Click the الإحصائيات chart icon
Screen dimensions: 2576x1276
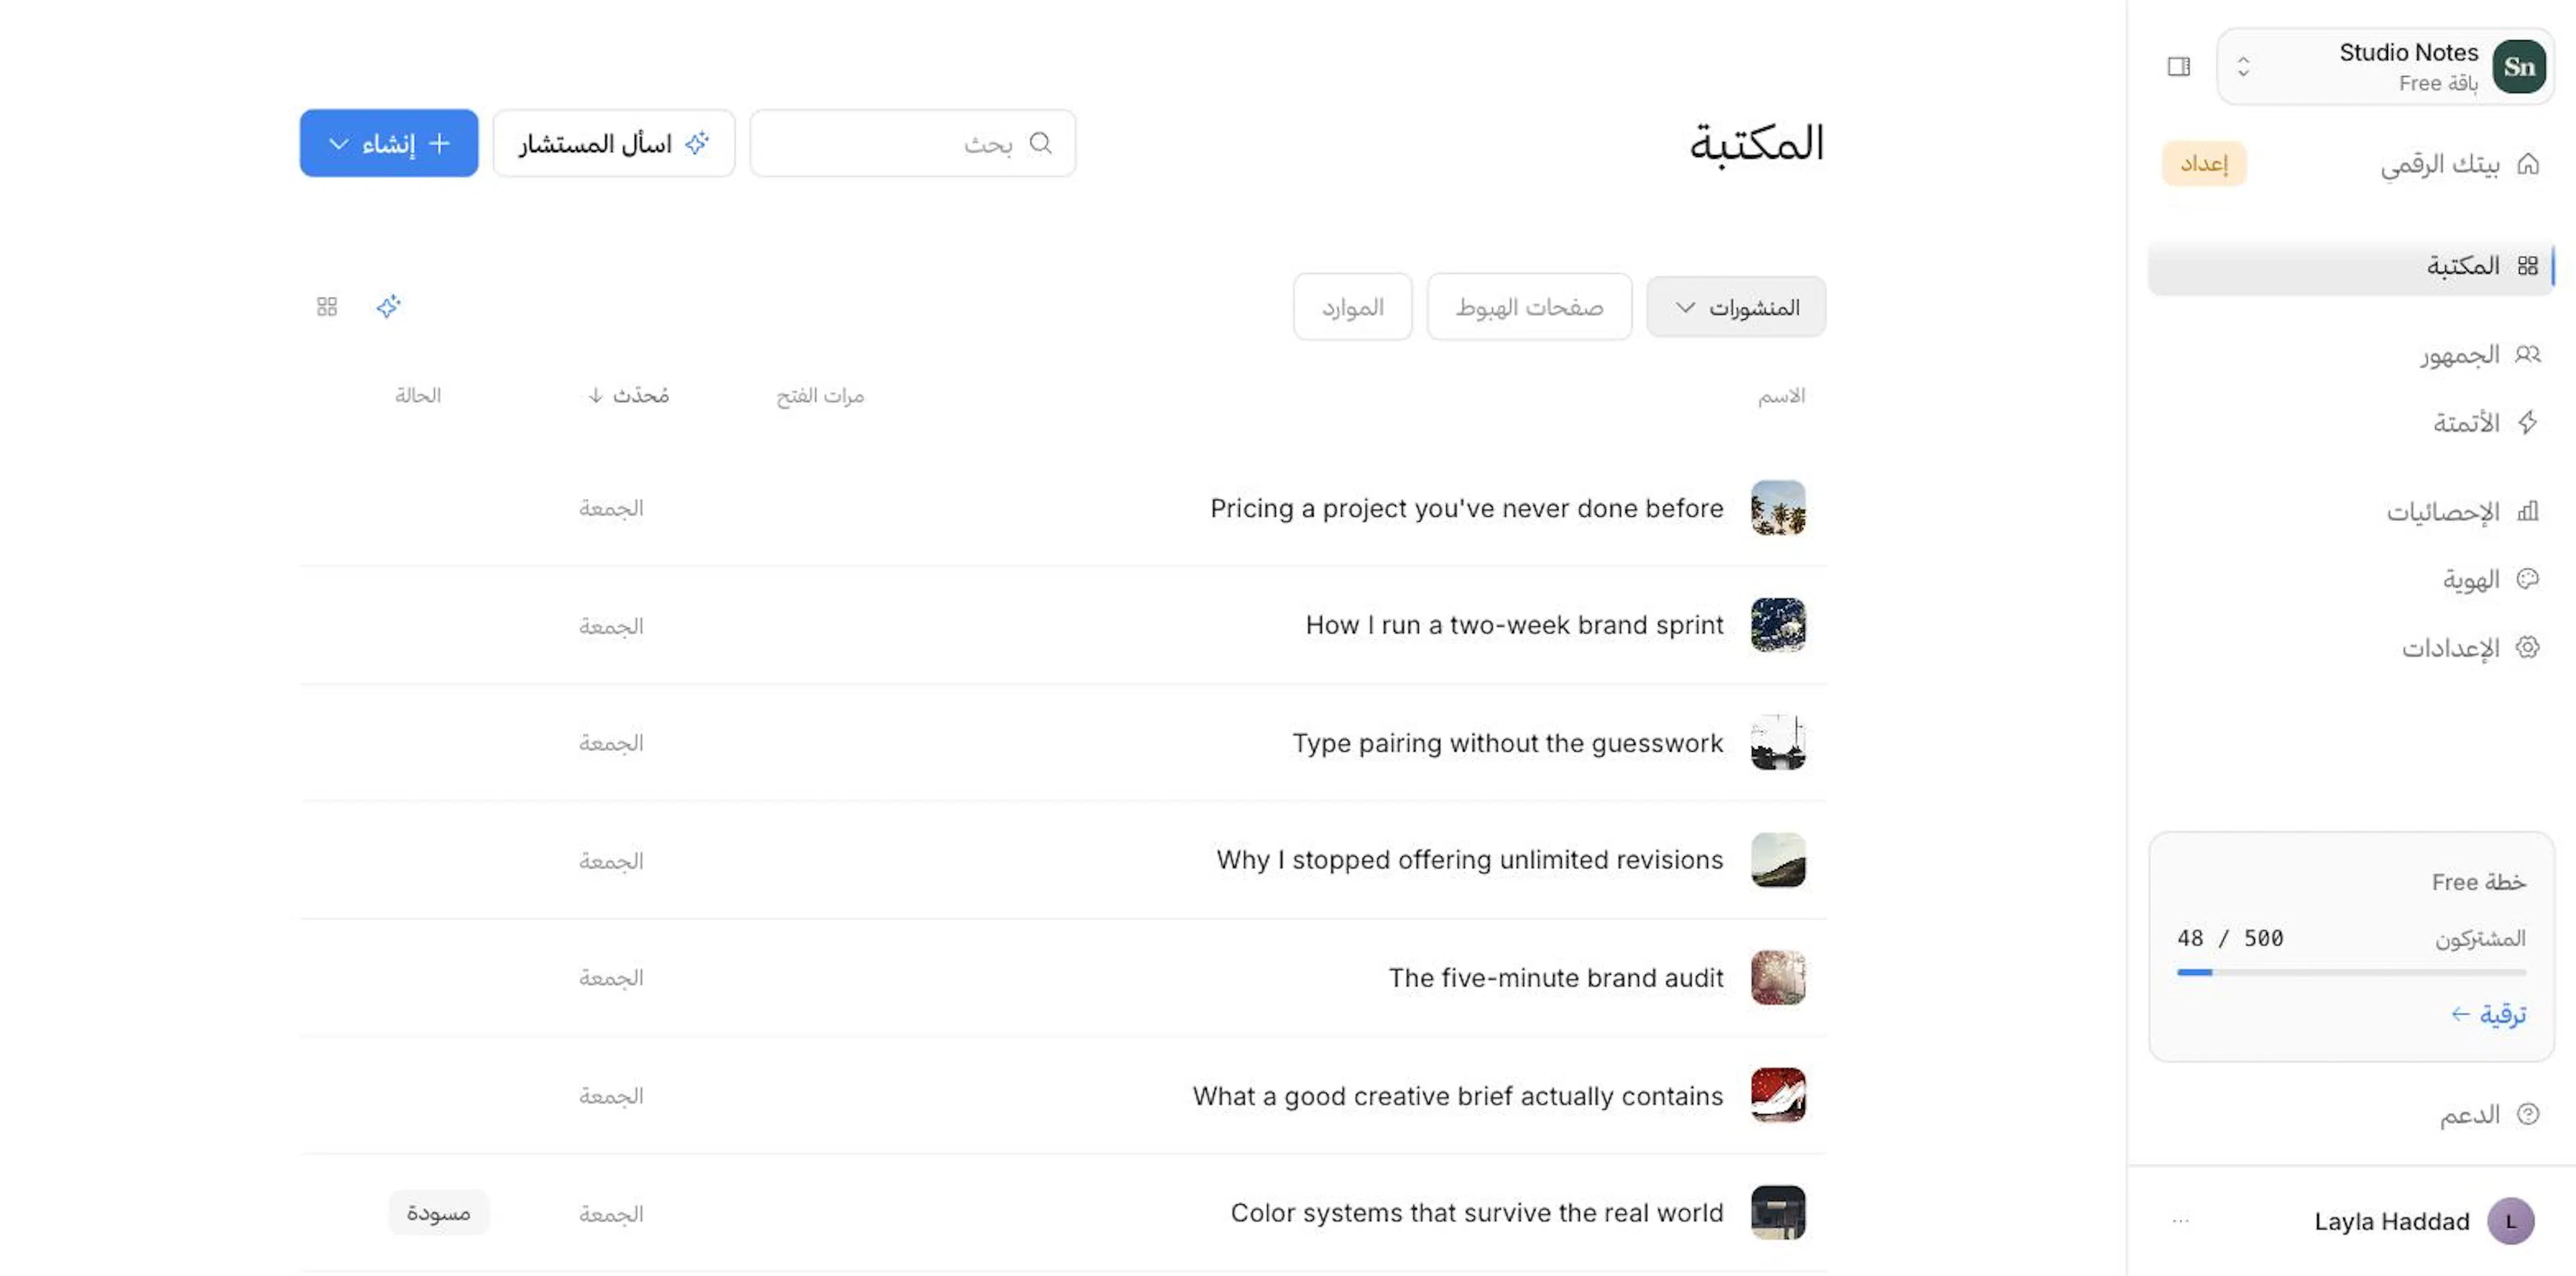[x=2527, y=512]
